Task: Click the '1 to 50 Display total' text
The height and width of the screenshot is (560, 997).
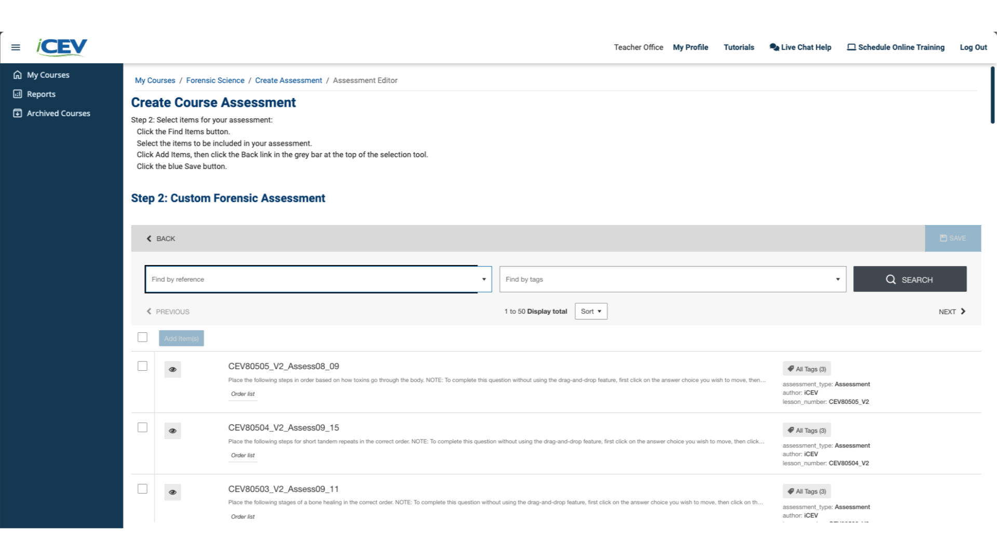Action: click(535, 311)
